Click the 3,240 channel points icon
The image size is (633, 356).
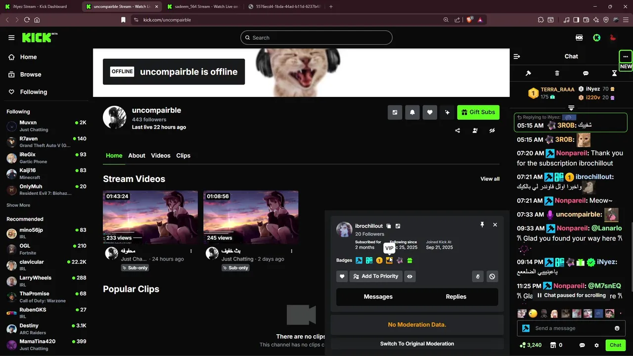523,345
